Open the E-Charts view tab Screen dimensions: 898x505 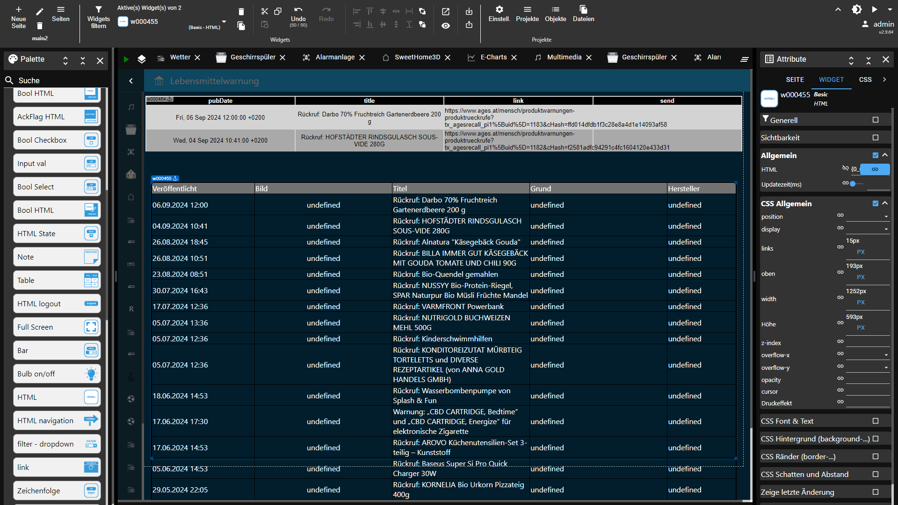pos(493,57)
